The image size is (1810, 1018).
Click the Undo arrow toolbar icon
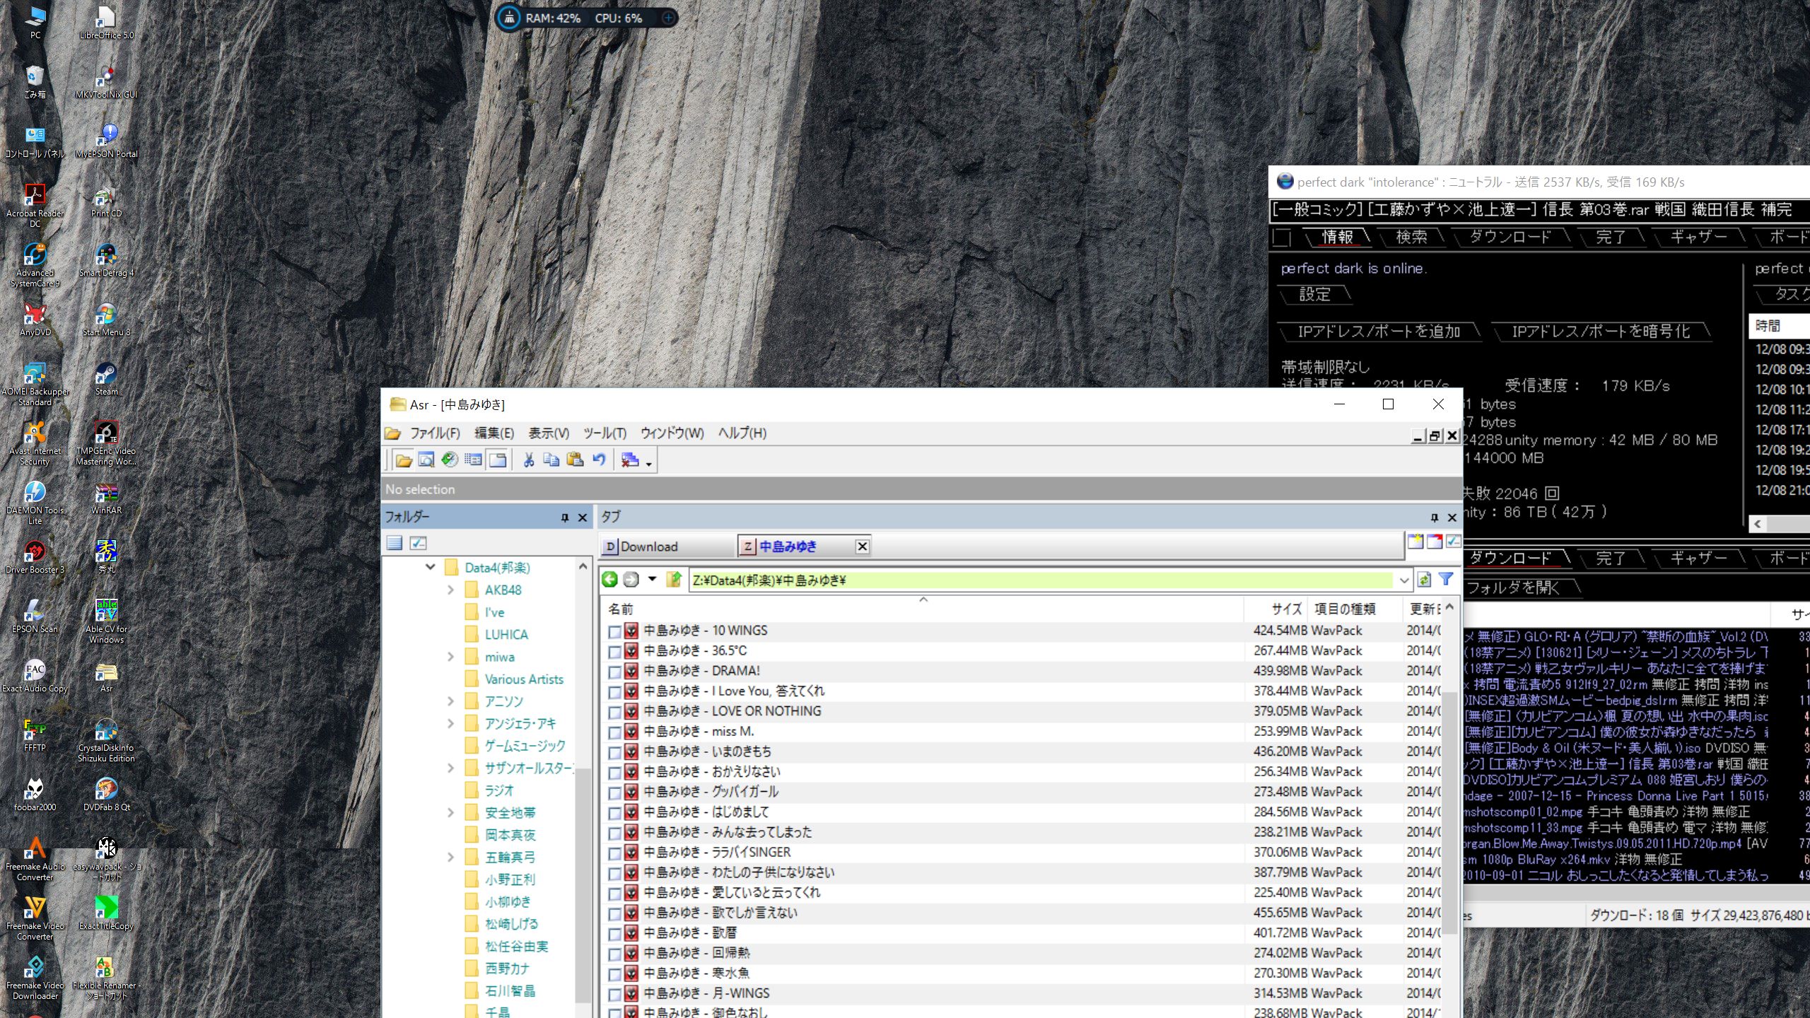(599, 460)
